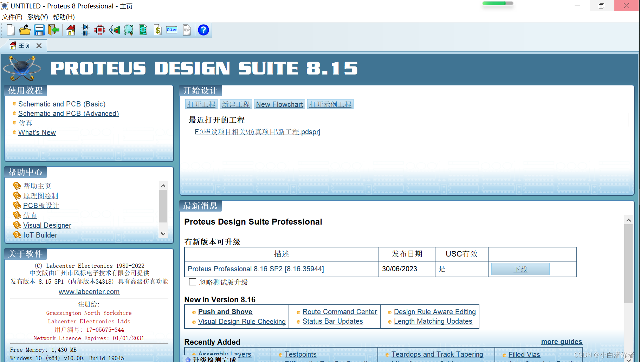Image resolution: width=640 pixels, height=362 pixels.
Task: Click help center scrollbar down arrow
Action: pos(163,234)
